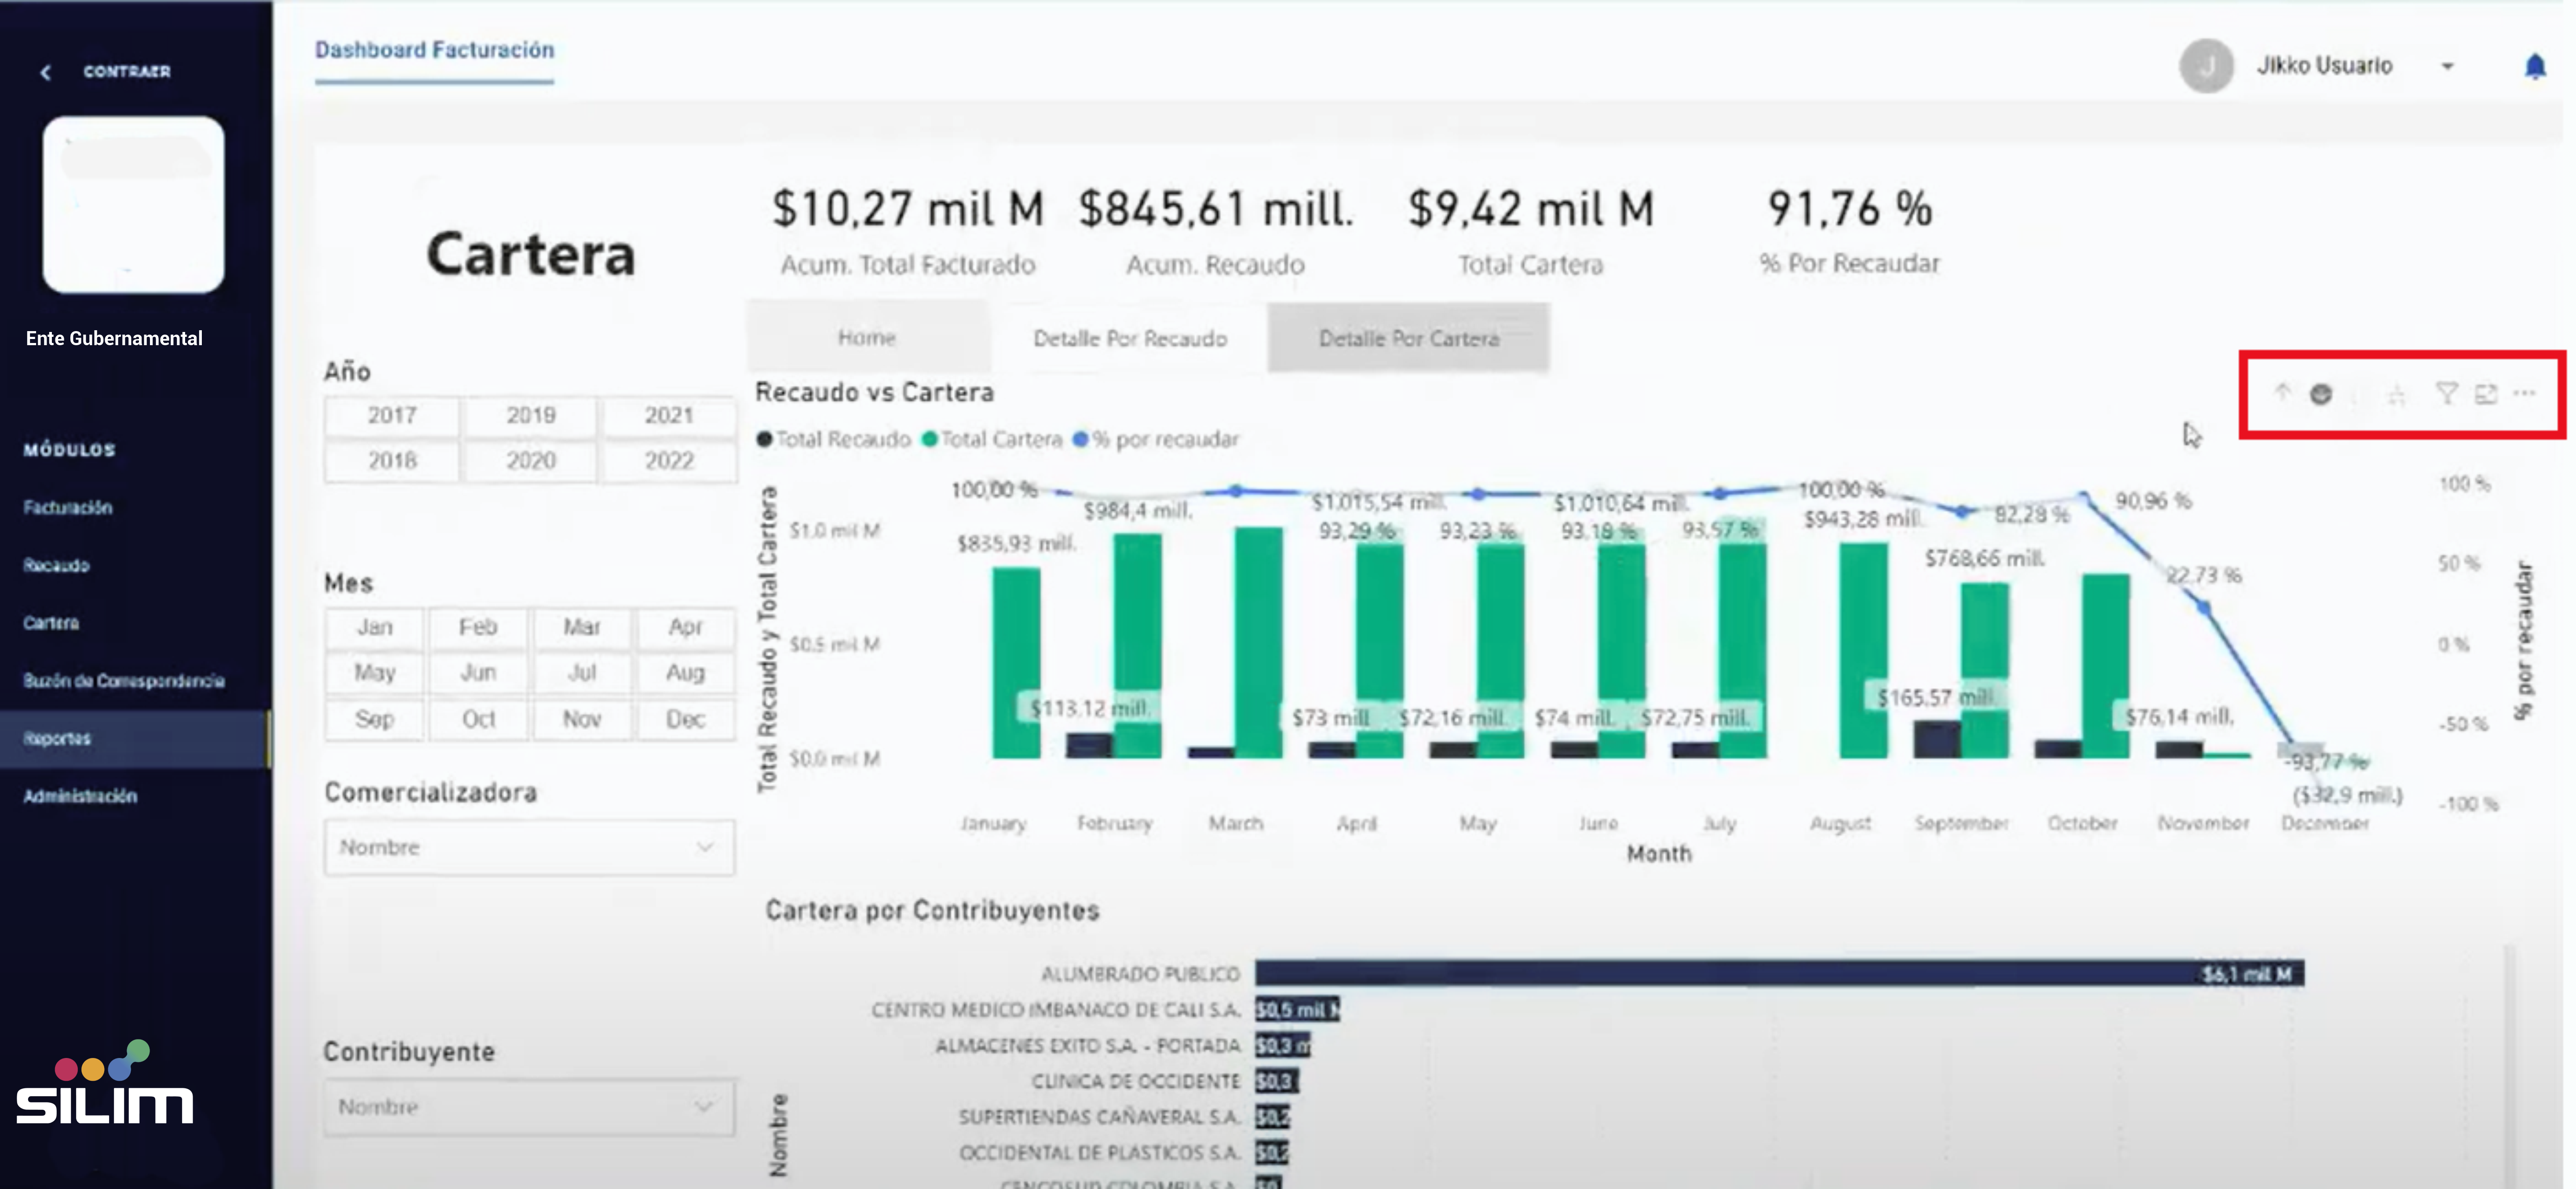
Task: Select year 2021 slicer
Action: pyautogui.click(x=668, y=415)
